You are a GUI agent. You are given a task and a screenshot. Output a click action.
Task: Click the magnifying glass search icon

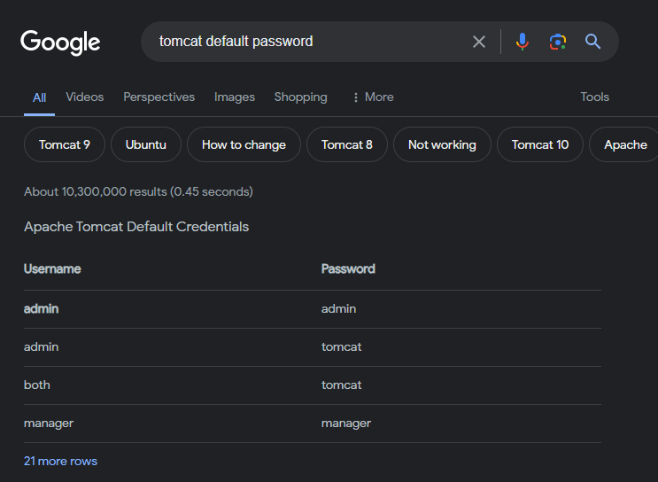point(592,42)
